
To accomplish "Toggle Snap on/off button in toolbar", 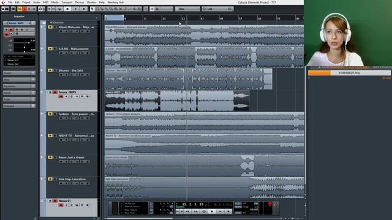I will [x=152, y=9].
